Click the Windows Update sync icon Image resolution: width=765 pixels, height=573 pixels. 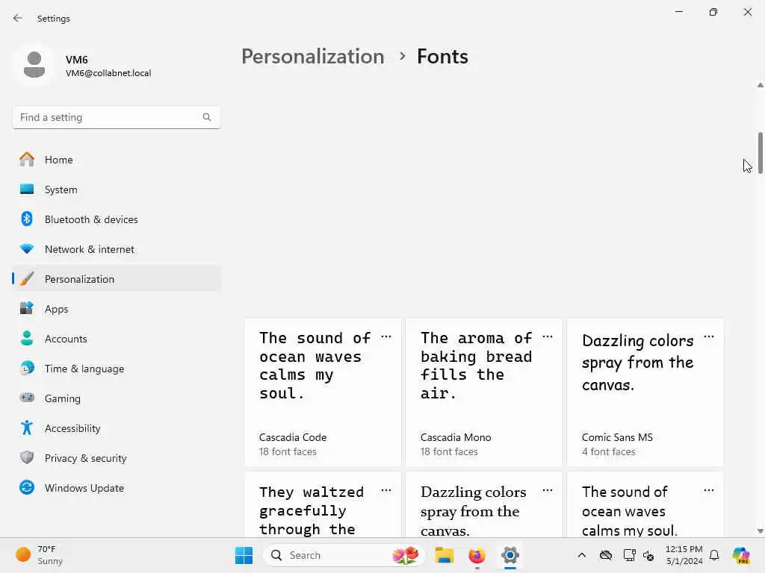[27, 487]
